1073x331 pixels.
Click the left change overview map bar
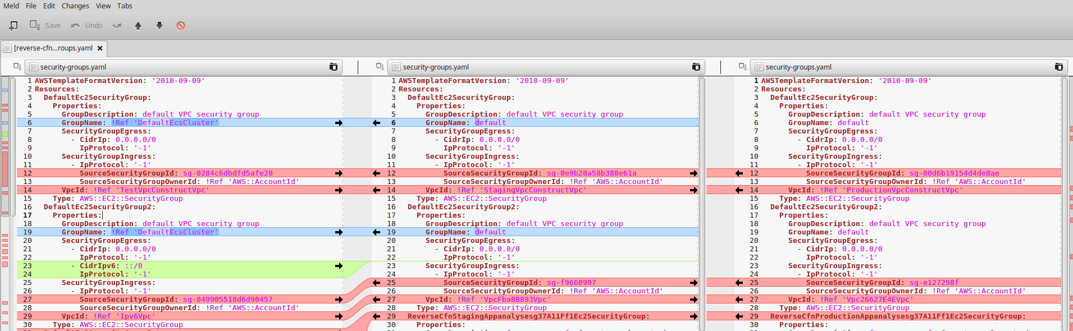pyautogui.click(x=5, y=204)
